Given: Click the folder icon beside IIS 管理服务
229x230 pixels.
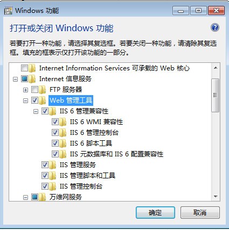Looking at the screenshot, I should pos(53,165).
